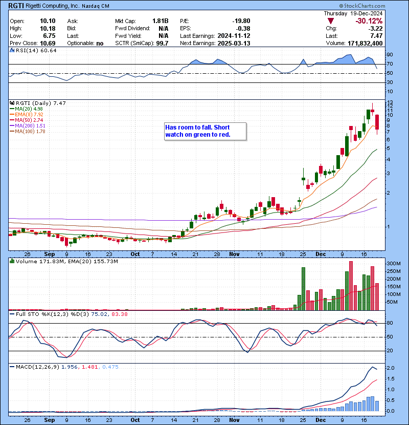Click the MA(50) 2.74 legend entry

point(26,120)
